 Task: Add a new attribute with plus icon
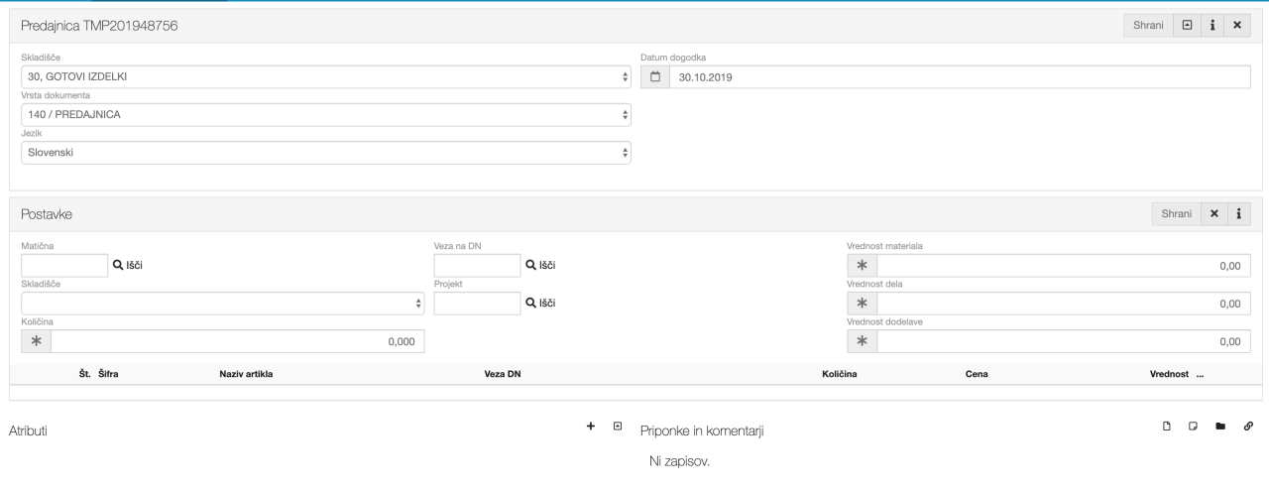coord(591,427)
